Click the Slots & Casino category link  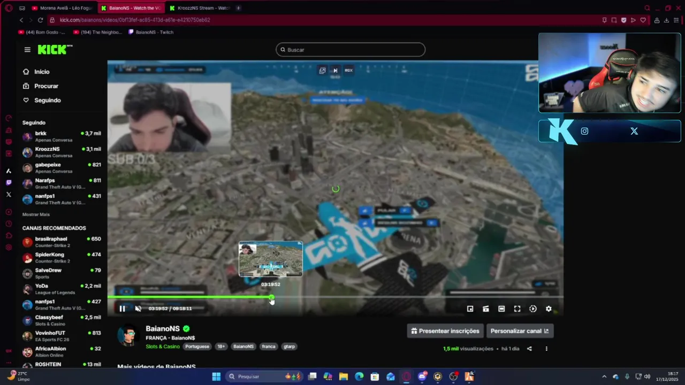coord(163,346)
